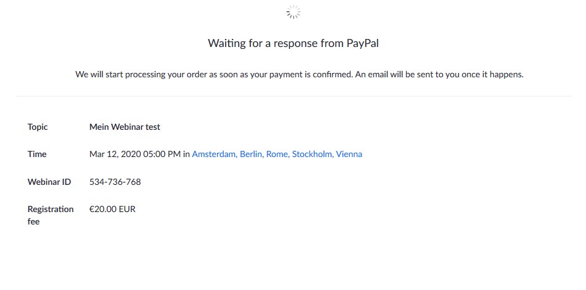This screenshot has height=290, width=586.
Task: Click the word 'PayPal' in the heading
Action: 363,43
